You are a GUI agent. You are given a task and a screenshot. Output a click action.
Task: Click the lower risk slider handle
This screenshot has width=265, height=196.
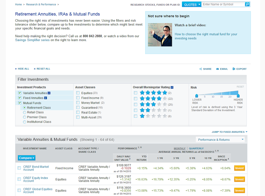pyautogui.click(x=197, y=96)
